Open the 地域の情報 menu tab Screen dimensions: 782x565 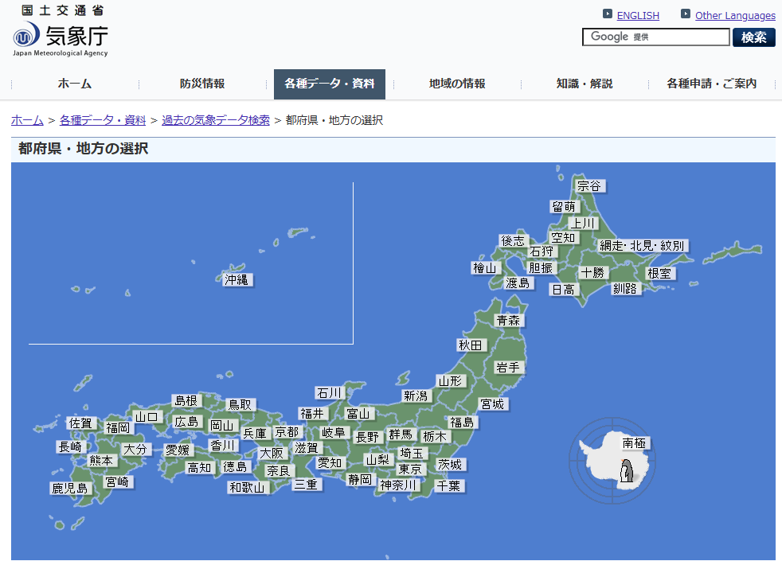pyautogui.click(x=457, y=84)
